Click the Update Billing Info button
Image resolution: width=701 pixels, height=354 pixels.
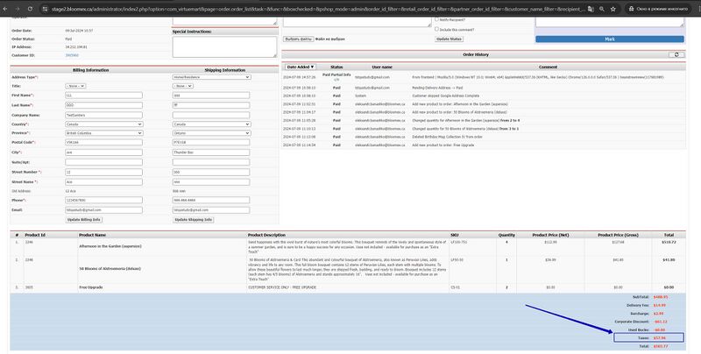(x=83, y=220)
